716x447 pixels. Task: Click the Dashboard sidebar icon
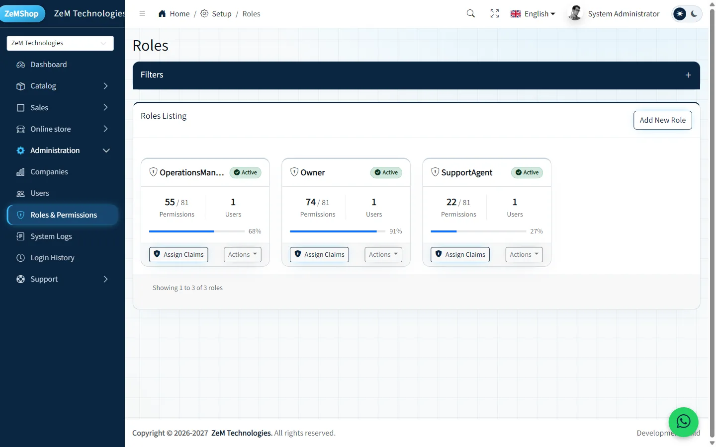point(20,65)
